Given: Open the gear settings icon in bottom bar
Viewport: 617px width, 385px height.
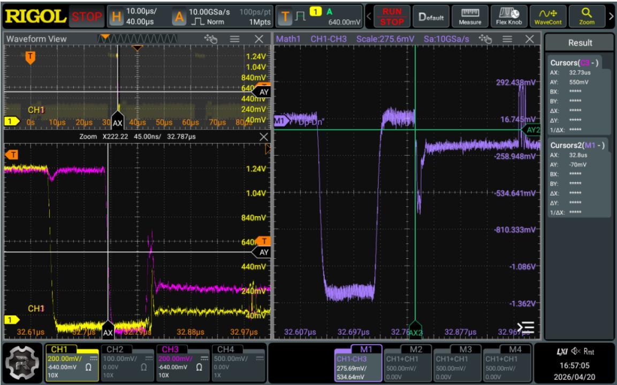Looking at the screenshot, I should pyautogui.click(x=22, y=363).
